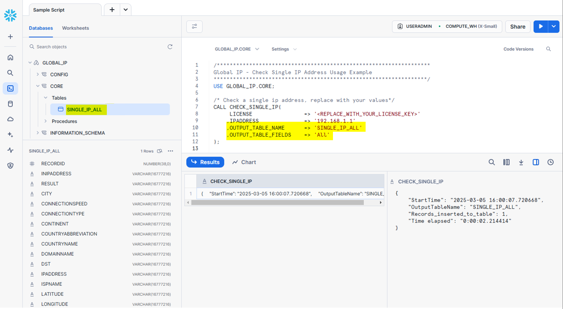Click the right arrow of results scrollbar
The height and width of the screenshot is (309, 563).
click(381, 203)
